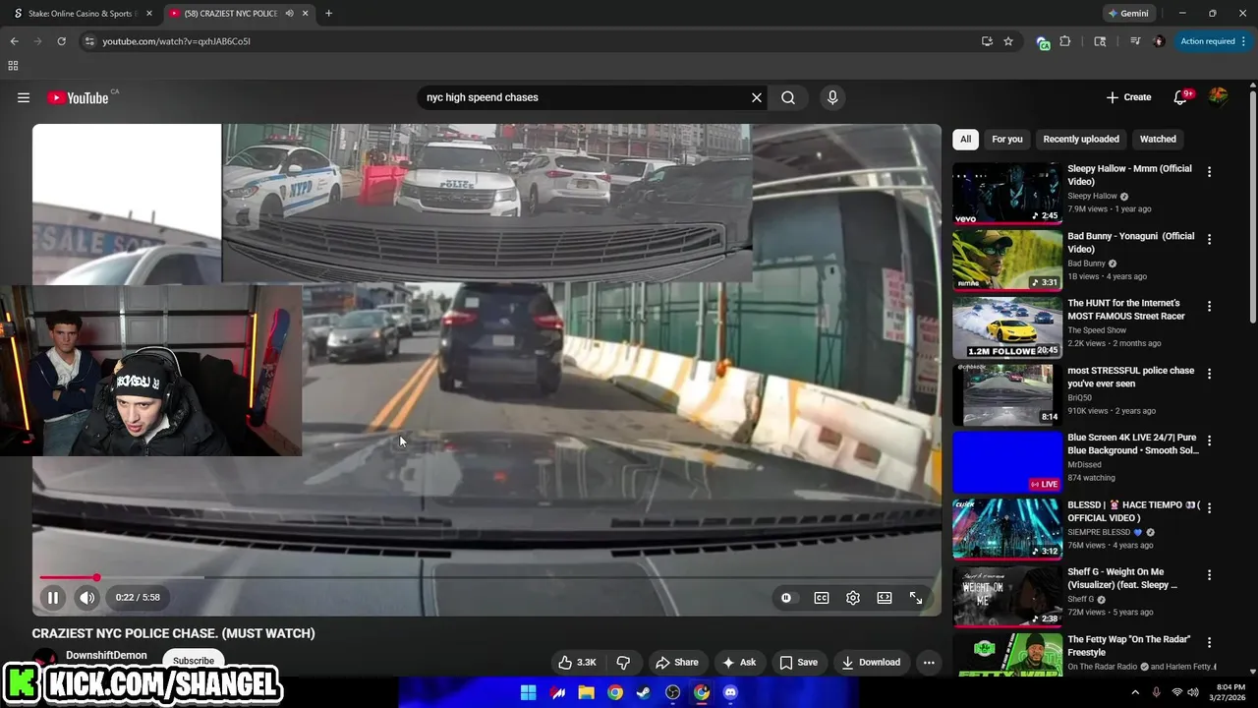The width and height of the screenshot is (1258, 708).
Task: Open Discord from the taskbar
Action: (x=730, y=692)
